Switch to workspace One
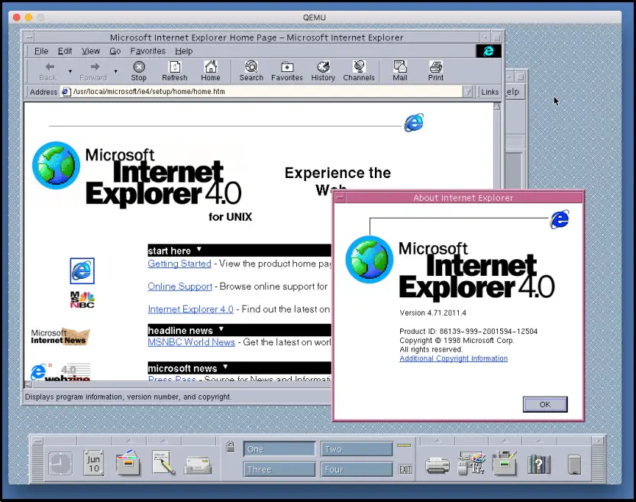Screen dimensions: 636x502 [x=279, y=449]
